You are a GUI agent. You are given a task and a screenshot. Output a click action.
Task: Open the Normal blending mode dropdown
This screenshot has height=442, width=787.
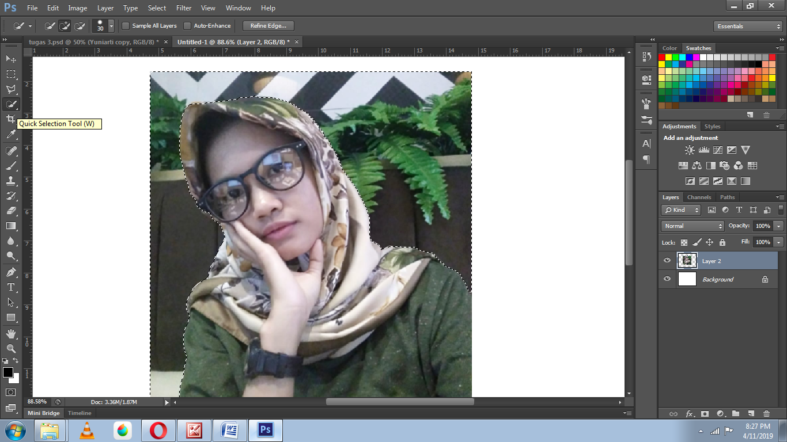(691, 226)
